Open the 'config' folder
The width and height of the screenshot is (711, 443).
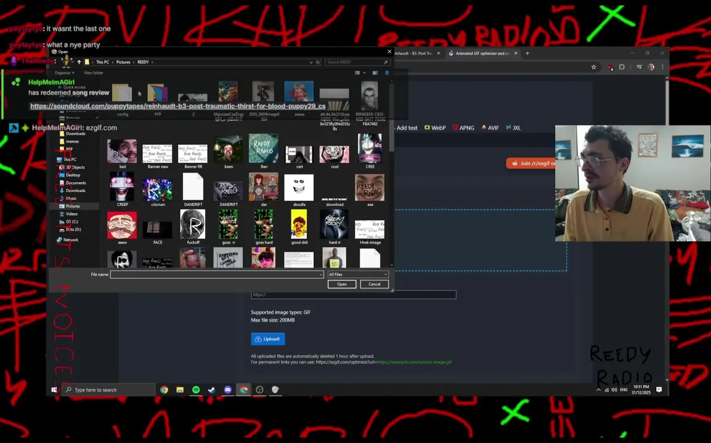tap(122, 100)
